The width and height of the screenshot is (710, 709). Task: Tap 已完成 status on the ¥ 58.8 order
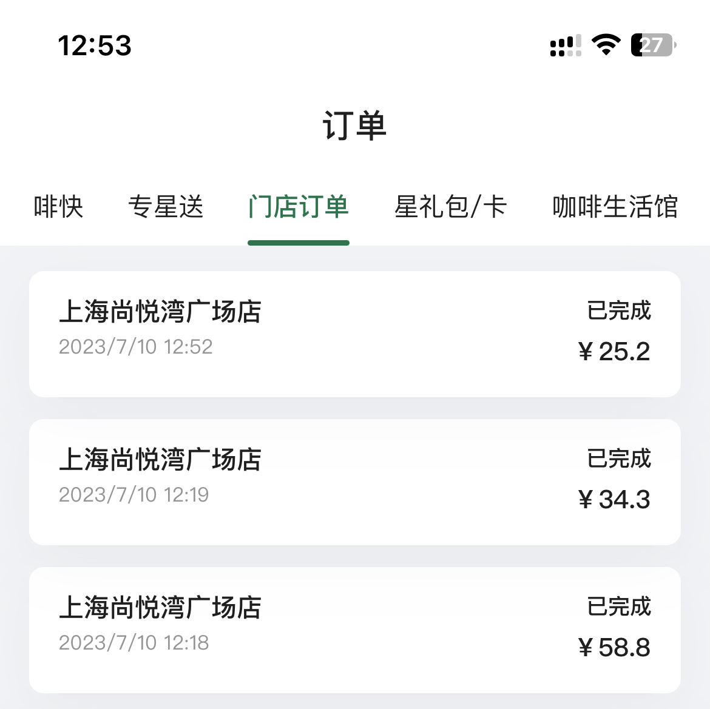tap(619, 607)
